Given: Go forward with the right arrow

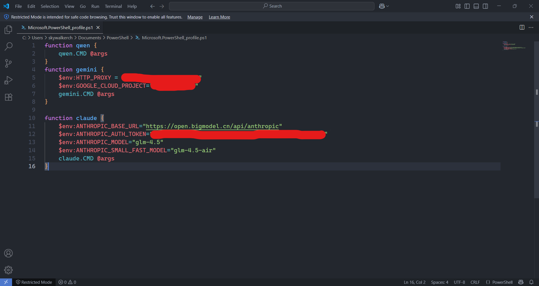Looking at the screenshot, I should (x=162, y=6).
